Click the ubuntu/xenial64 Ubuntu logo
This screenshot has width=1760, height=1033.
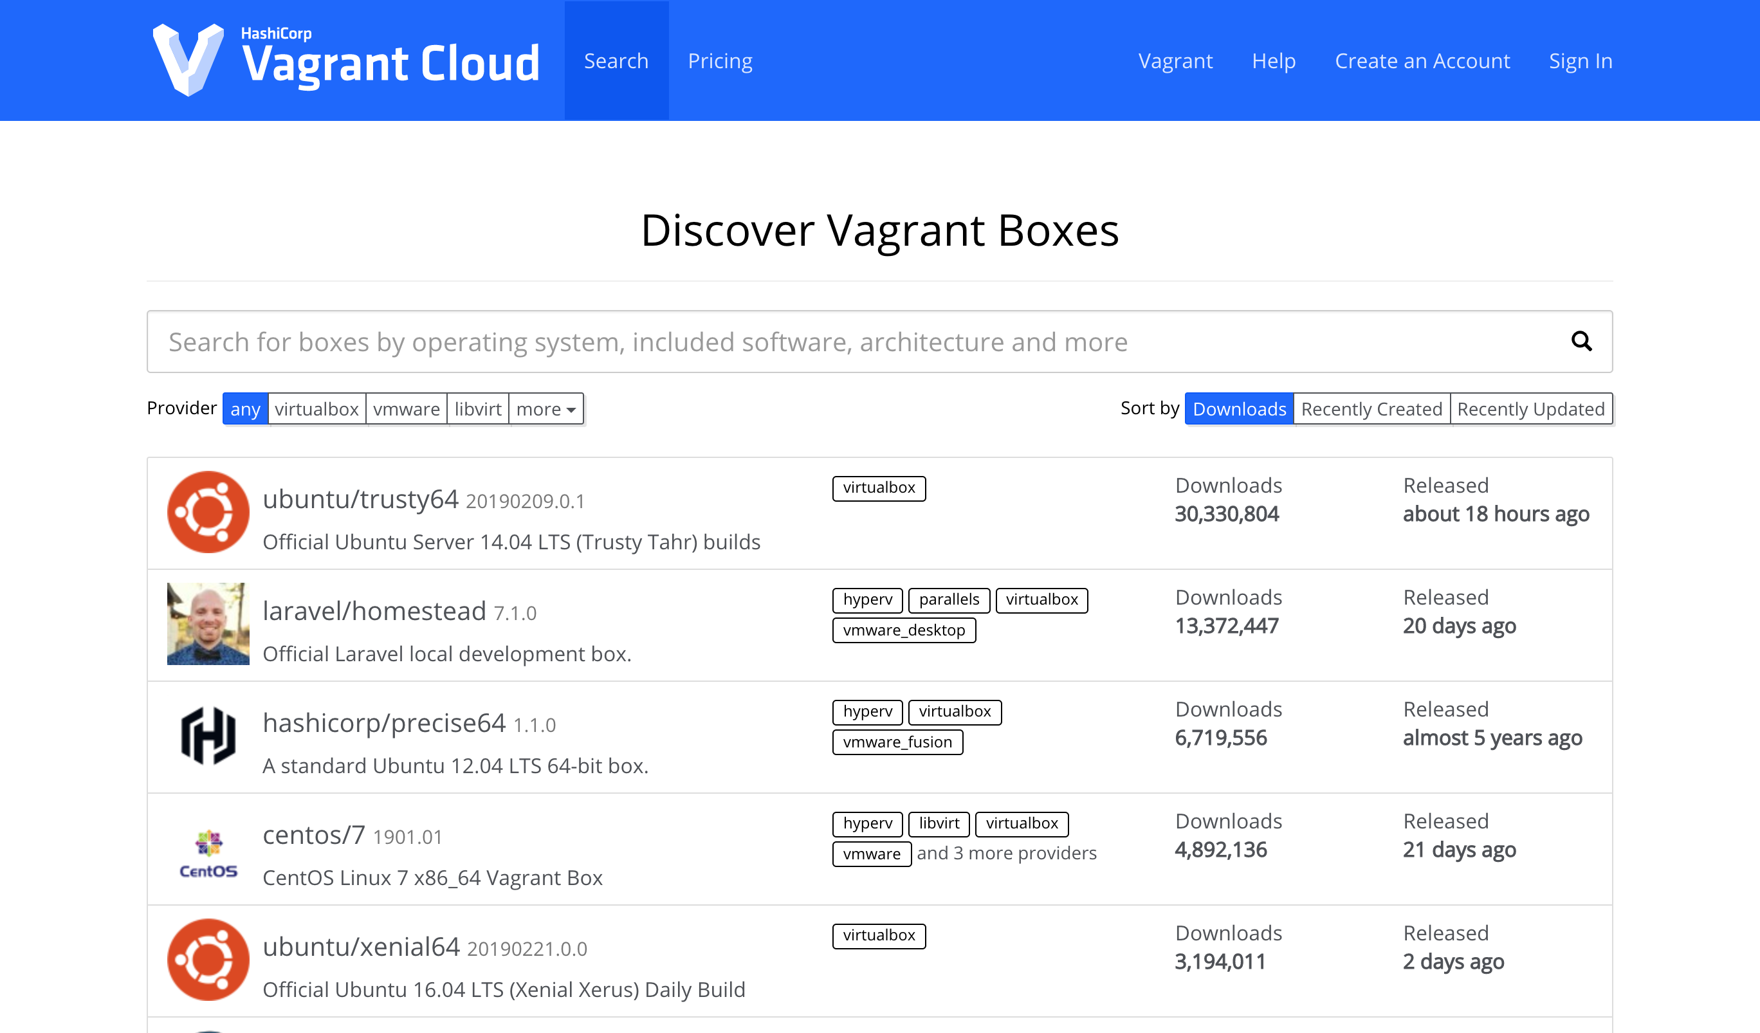pos(207,959)
